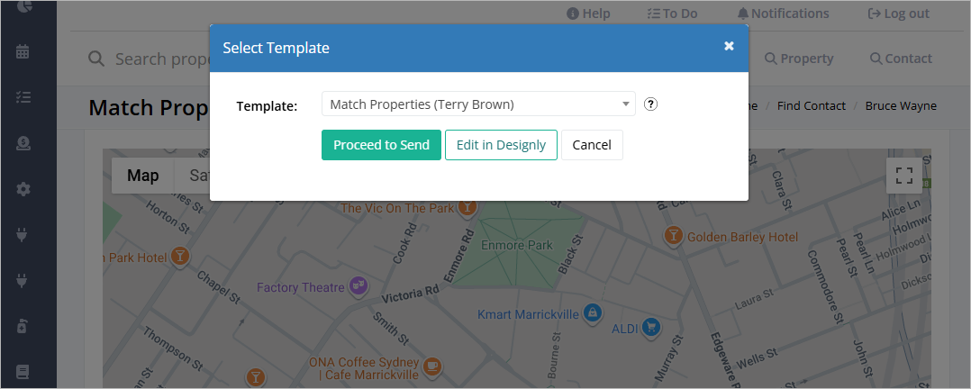Open the book icon in sidebar
Viewport: 971px width, 389px height.
(x=23, y=372)
